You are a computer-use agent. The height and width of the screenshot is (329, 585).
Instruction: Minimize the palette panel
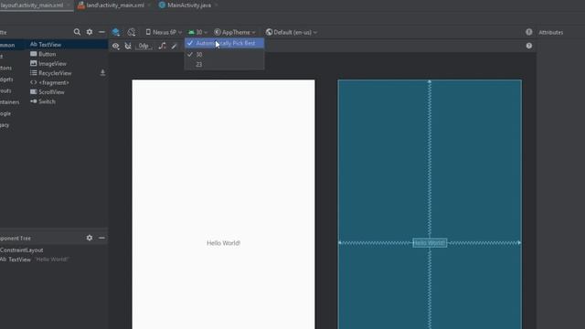coord(101,32)
